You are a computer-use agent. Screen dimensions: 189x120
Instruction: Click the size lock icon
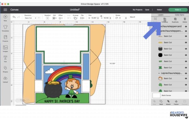pos(101,16)
